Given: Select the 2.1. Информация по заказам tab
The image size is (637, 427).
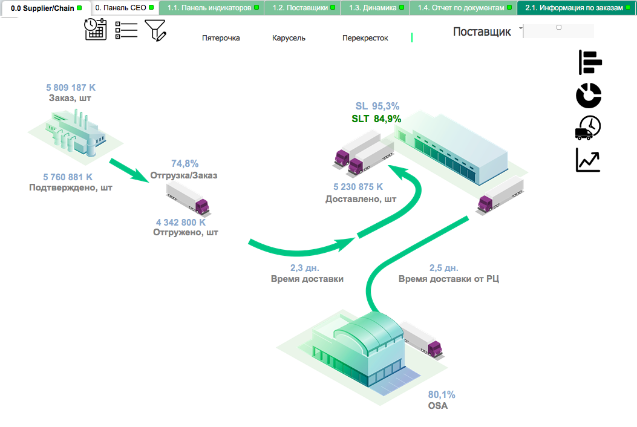Looking at the screenshot, I should click(x=573, y=8).
